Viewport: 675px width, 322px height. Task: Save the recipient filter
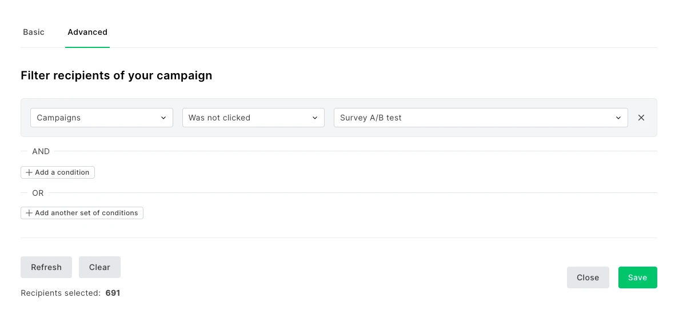(637, 277)
